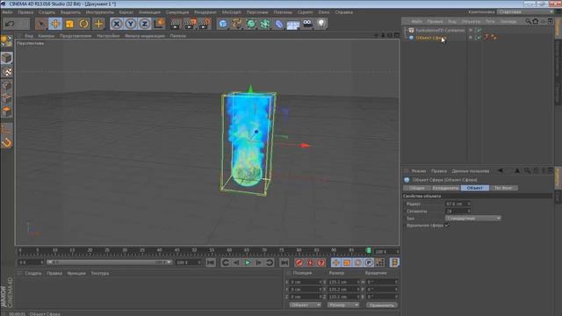Click the Применить button
This screenshot has height=316, width=562.
coord(382,305)
